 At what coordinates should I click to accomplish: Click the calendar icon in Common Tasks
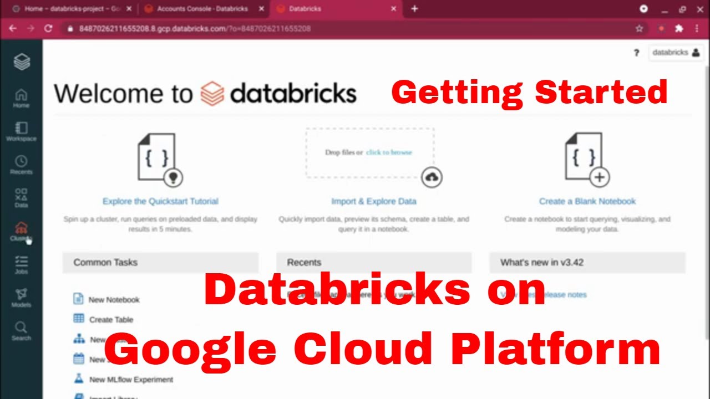[79, 359]
